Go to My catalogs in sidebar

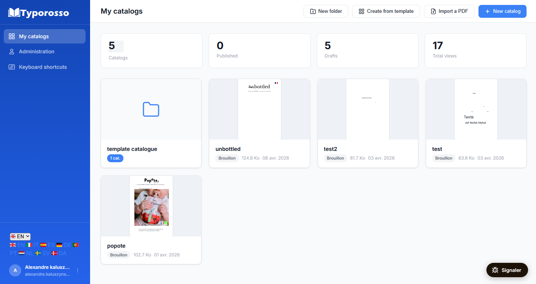pyautogui.click(x=45, y=36)
